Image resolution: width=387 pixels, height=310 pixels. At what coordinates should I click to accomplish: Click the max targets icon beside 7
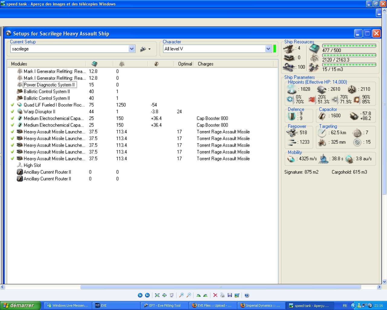(357, 133)
